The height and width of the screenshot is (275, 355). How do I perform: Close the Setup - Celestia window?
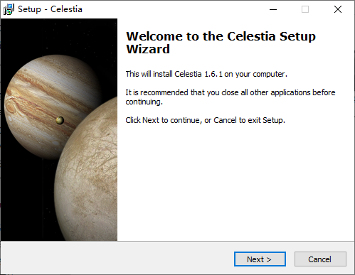coord(338,9)
